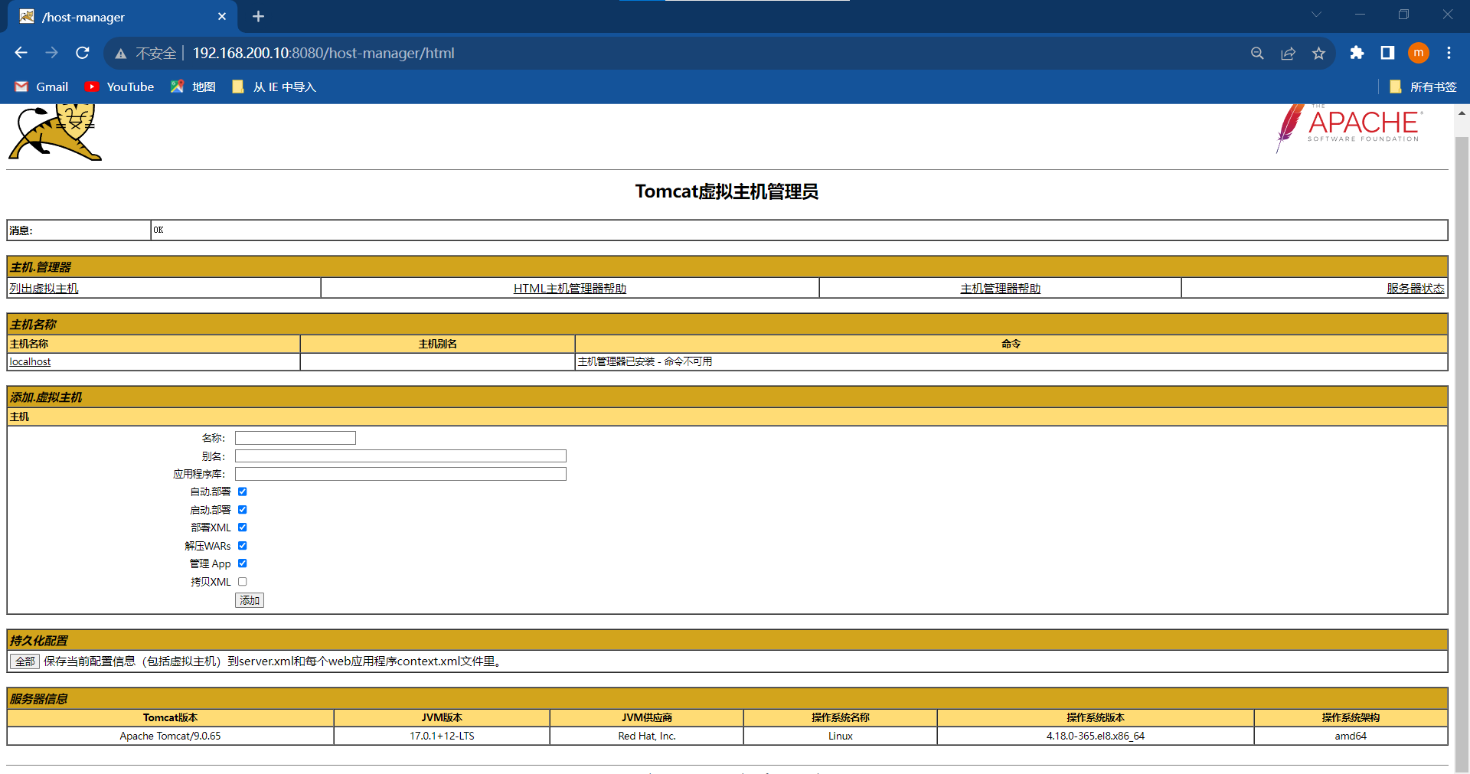The image size is (1470, 774).
Task: Open the Gmail bookmark
Action: click(x=42, y=87)
